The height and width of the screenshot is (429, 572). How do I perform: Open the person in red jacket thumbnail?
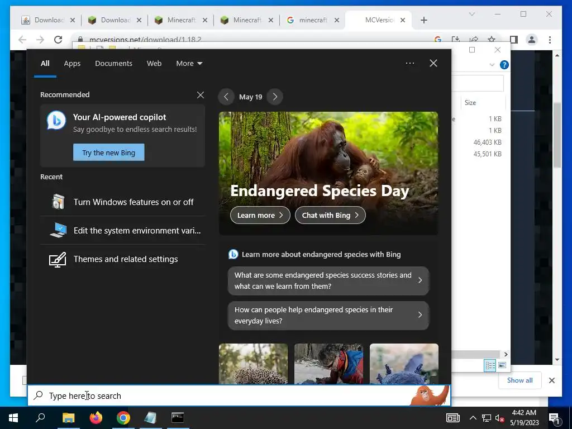(328, 363)
